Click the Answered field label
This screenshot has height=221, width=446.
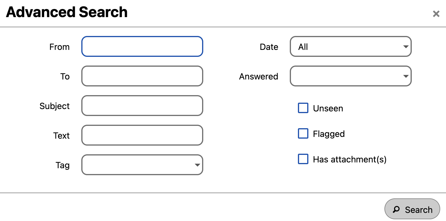point(259,77)
